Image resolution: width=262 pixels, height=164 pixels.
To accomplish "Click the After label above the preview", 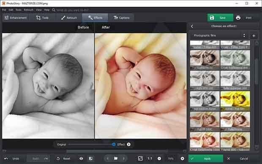I will pos(106,27).
